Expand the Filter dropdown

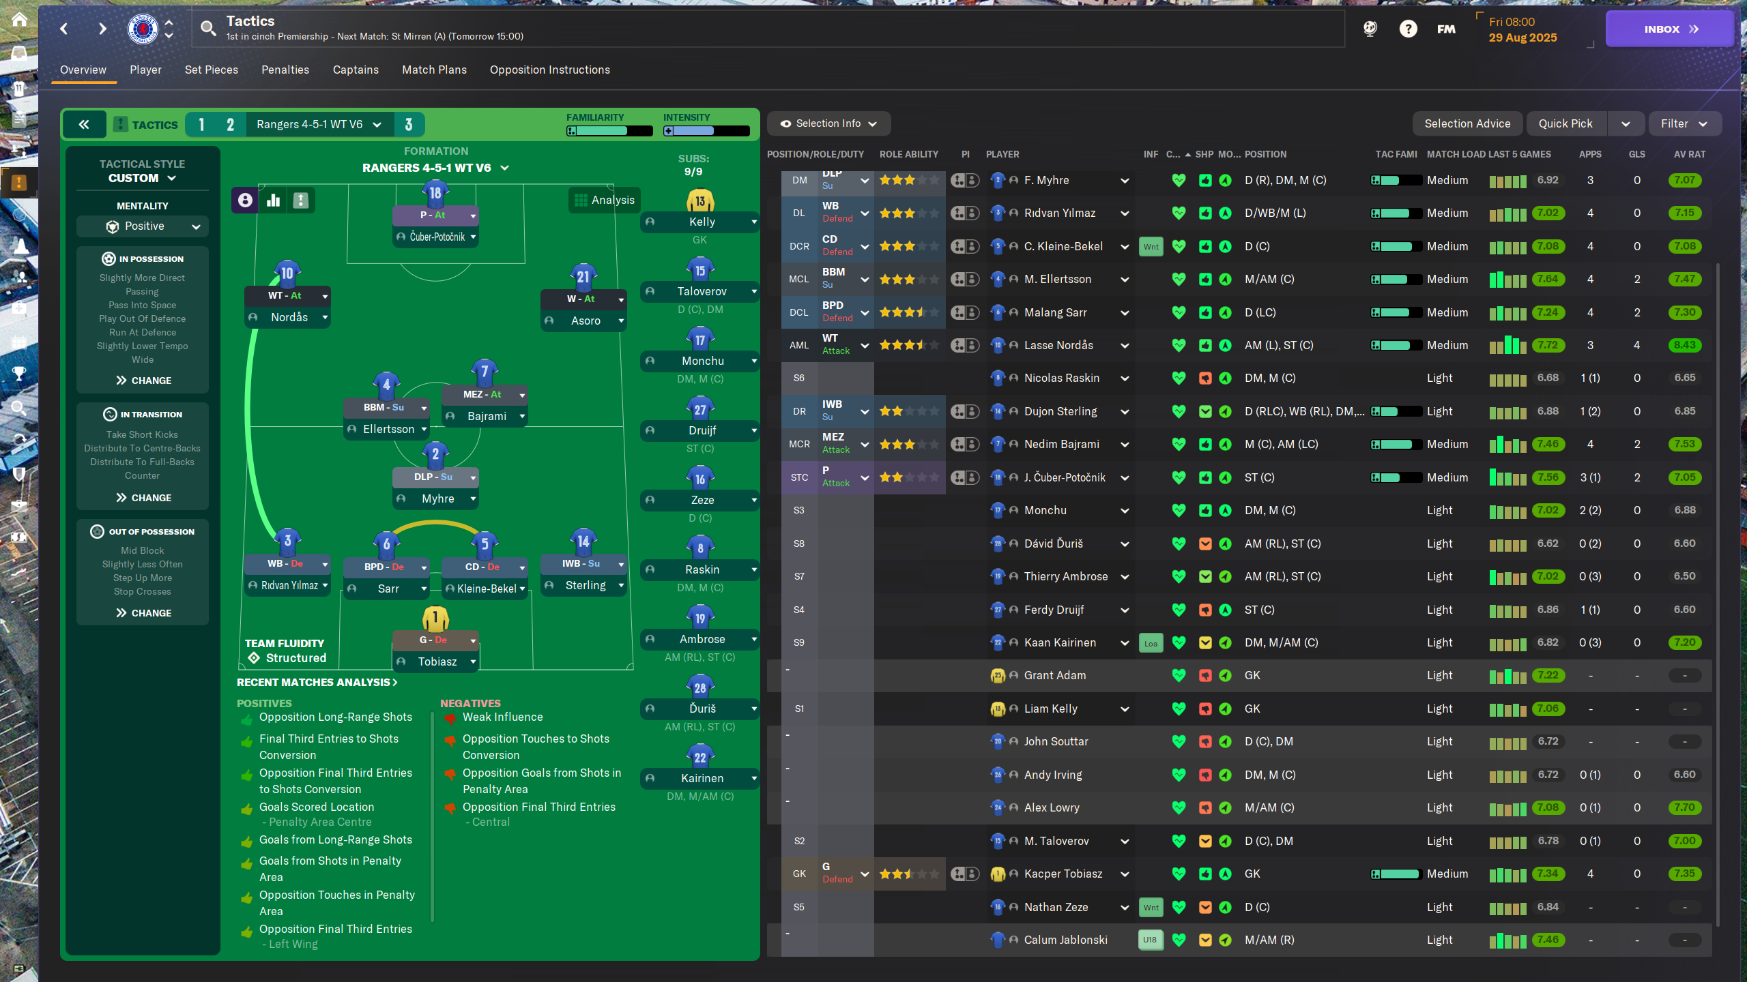point(1684,123)
